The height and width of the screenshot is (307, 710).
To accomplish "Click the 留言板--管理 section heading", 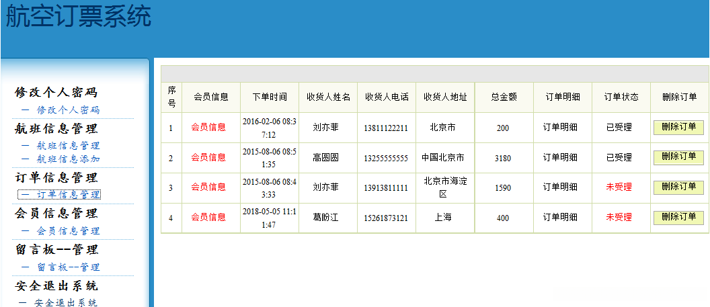I will [57, 250].
